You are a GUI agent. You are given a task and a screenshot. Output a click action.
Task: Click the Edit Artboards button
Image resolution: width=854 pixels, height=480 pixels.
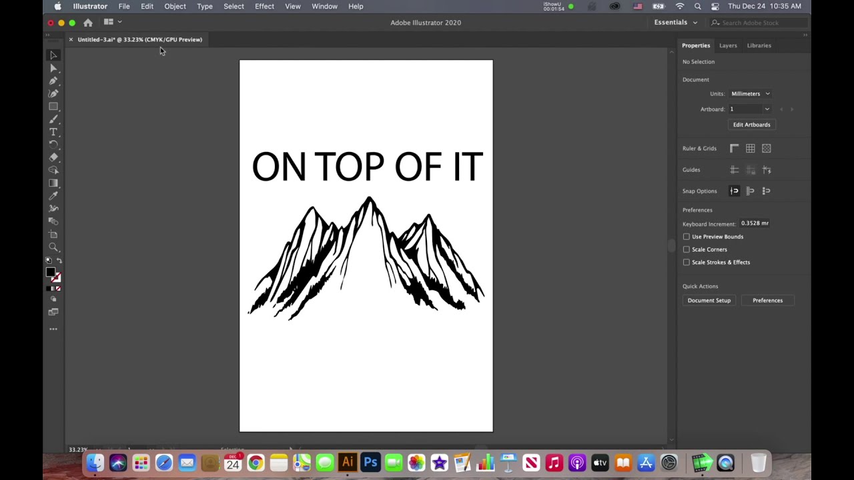click(x=751, y=125)
